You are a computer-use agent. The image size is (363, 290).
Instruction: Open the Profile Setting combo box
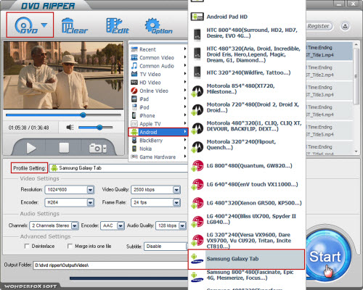pyautogui.click(x=118, y=168)
